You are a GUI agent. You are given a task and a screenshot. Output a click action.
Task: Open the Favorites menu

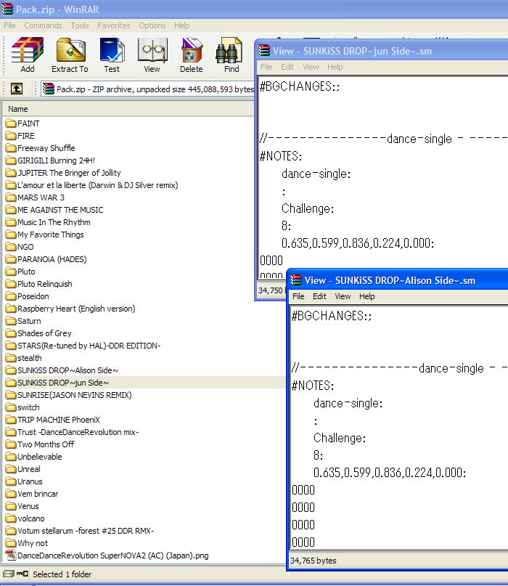coord(113,25)
